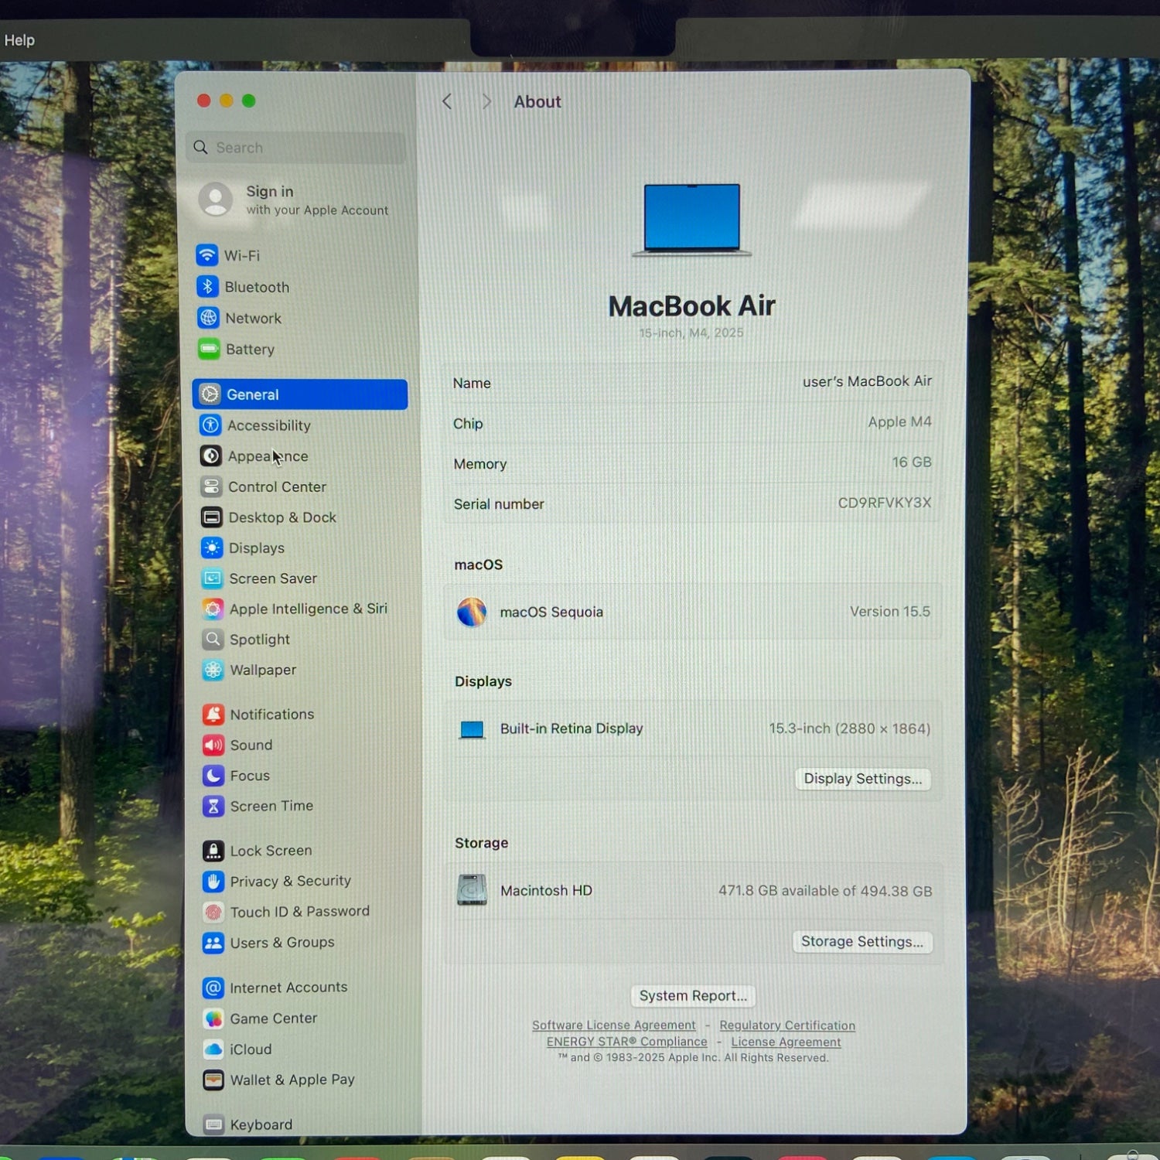The image size is (1160, 1160).
Task: Click the Macintosh HD drive icon
Action: pyautogui.click(x=472, y=890)
